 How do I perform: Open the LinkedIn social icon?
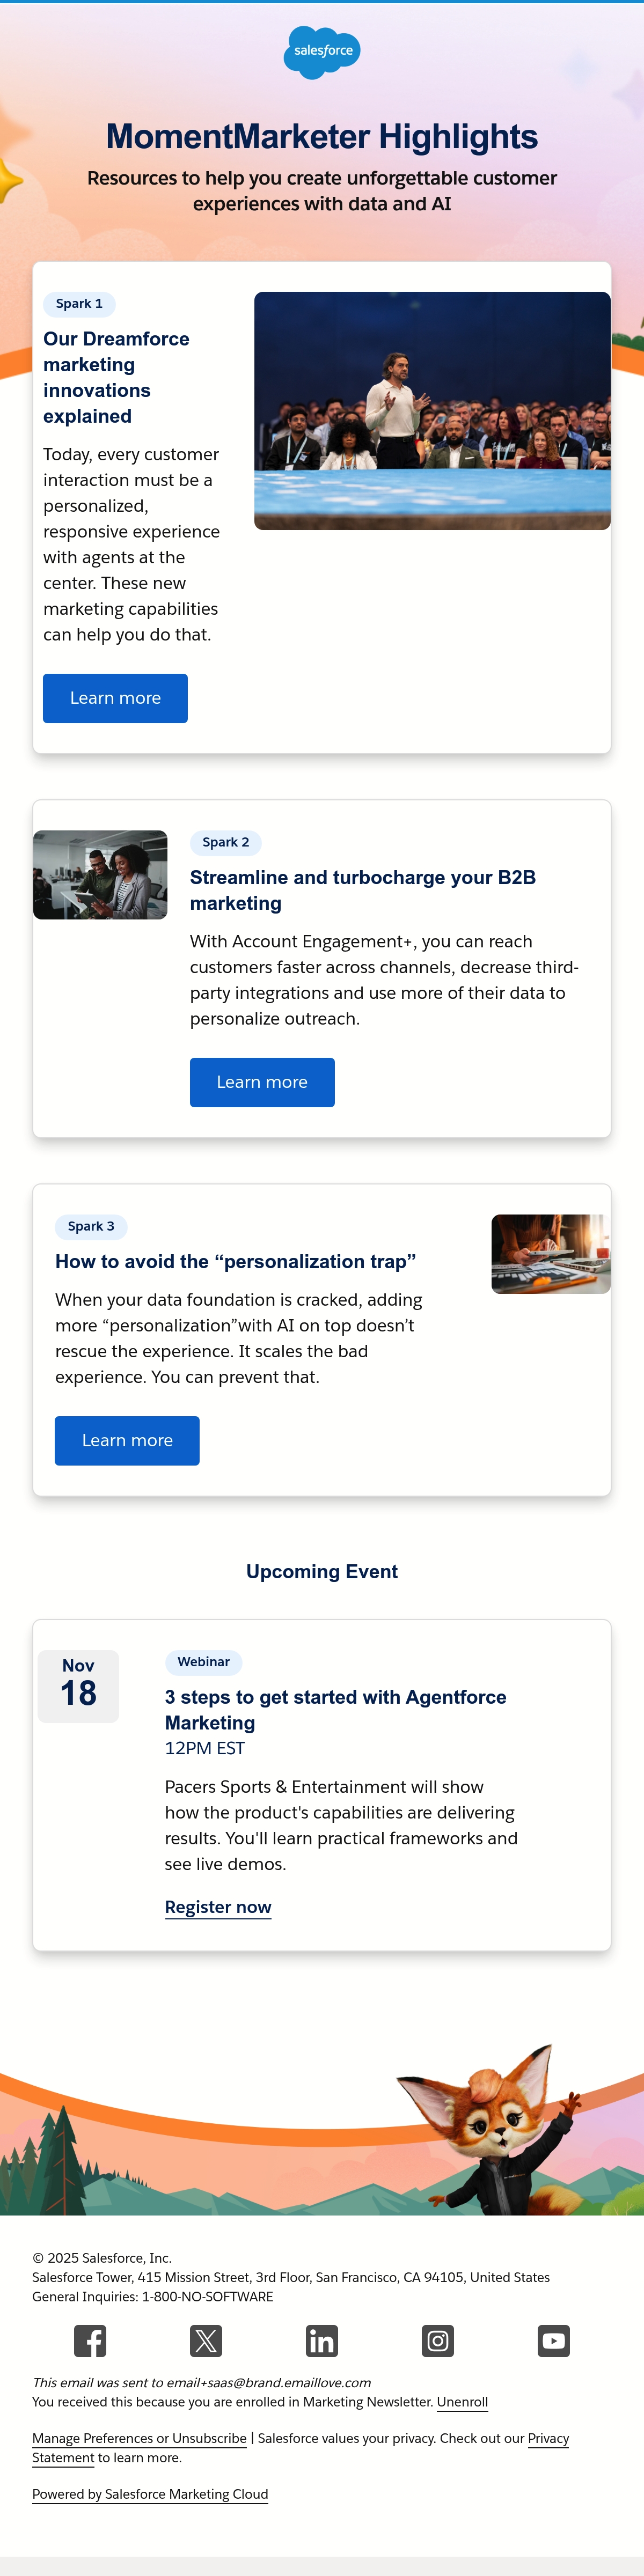point(322,2340)
